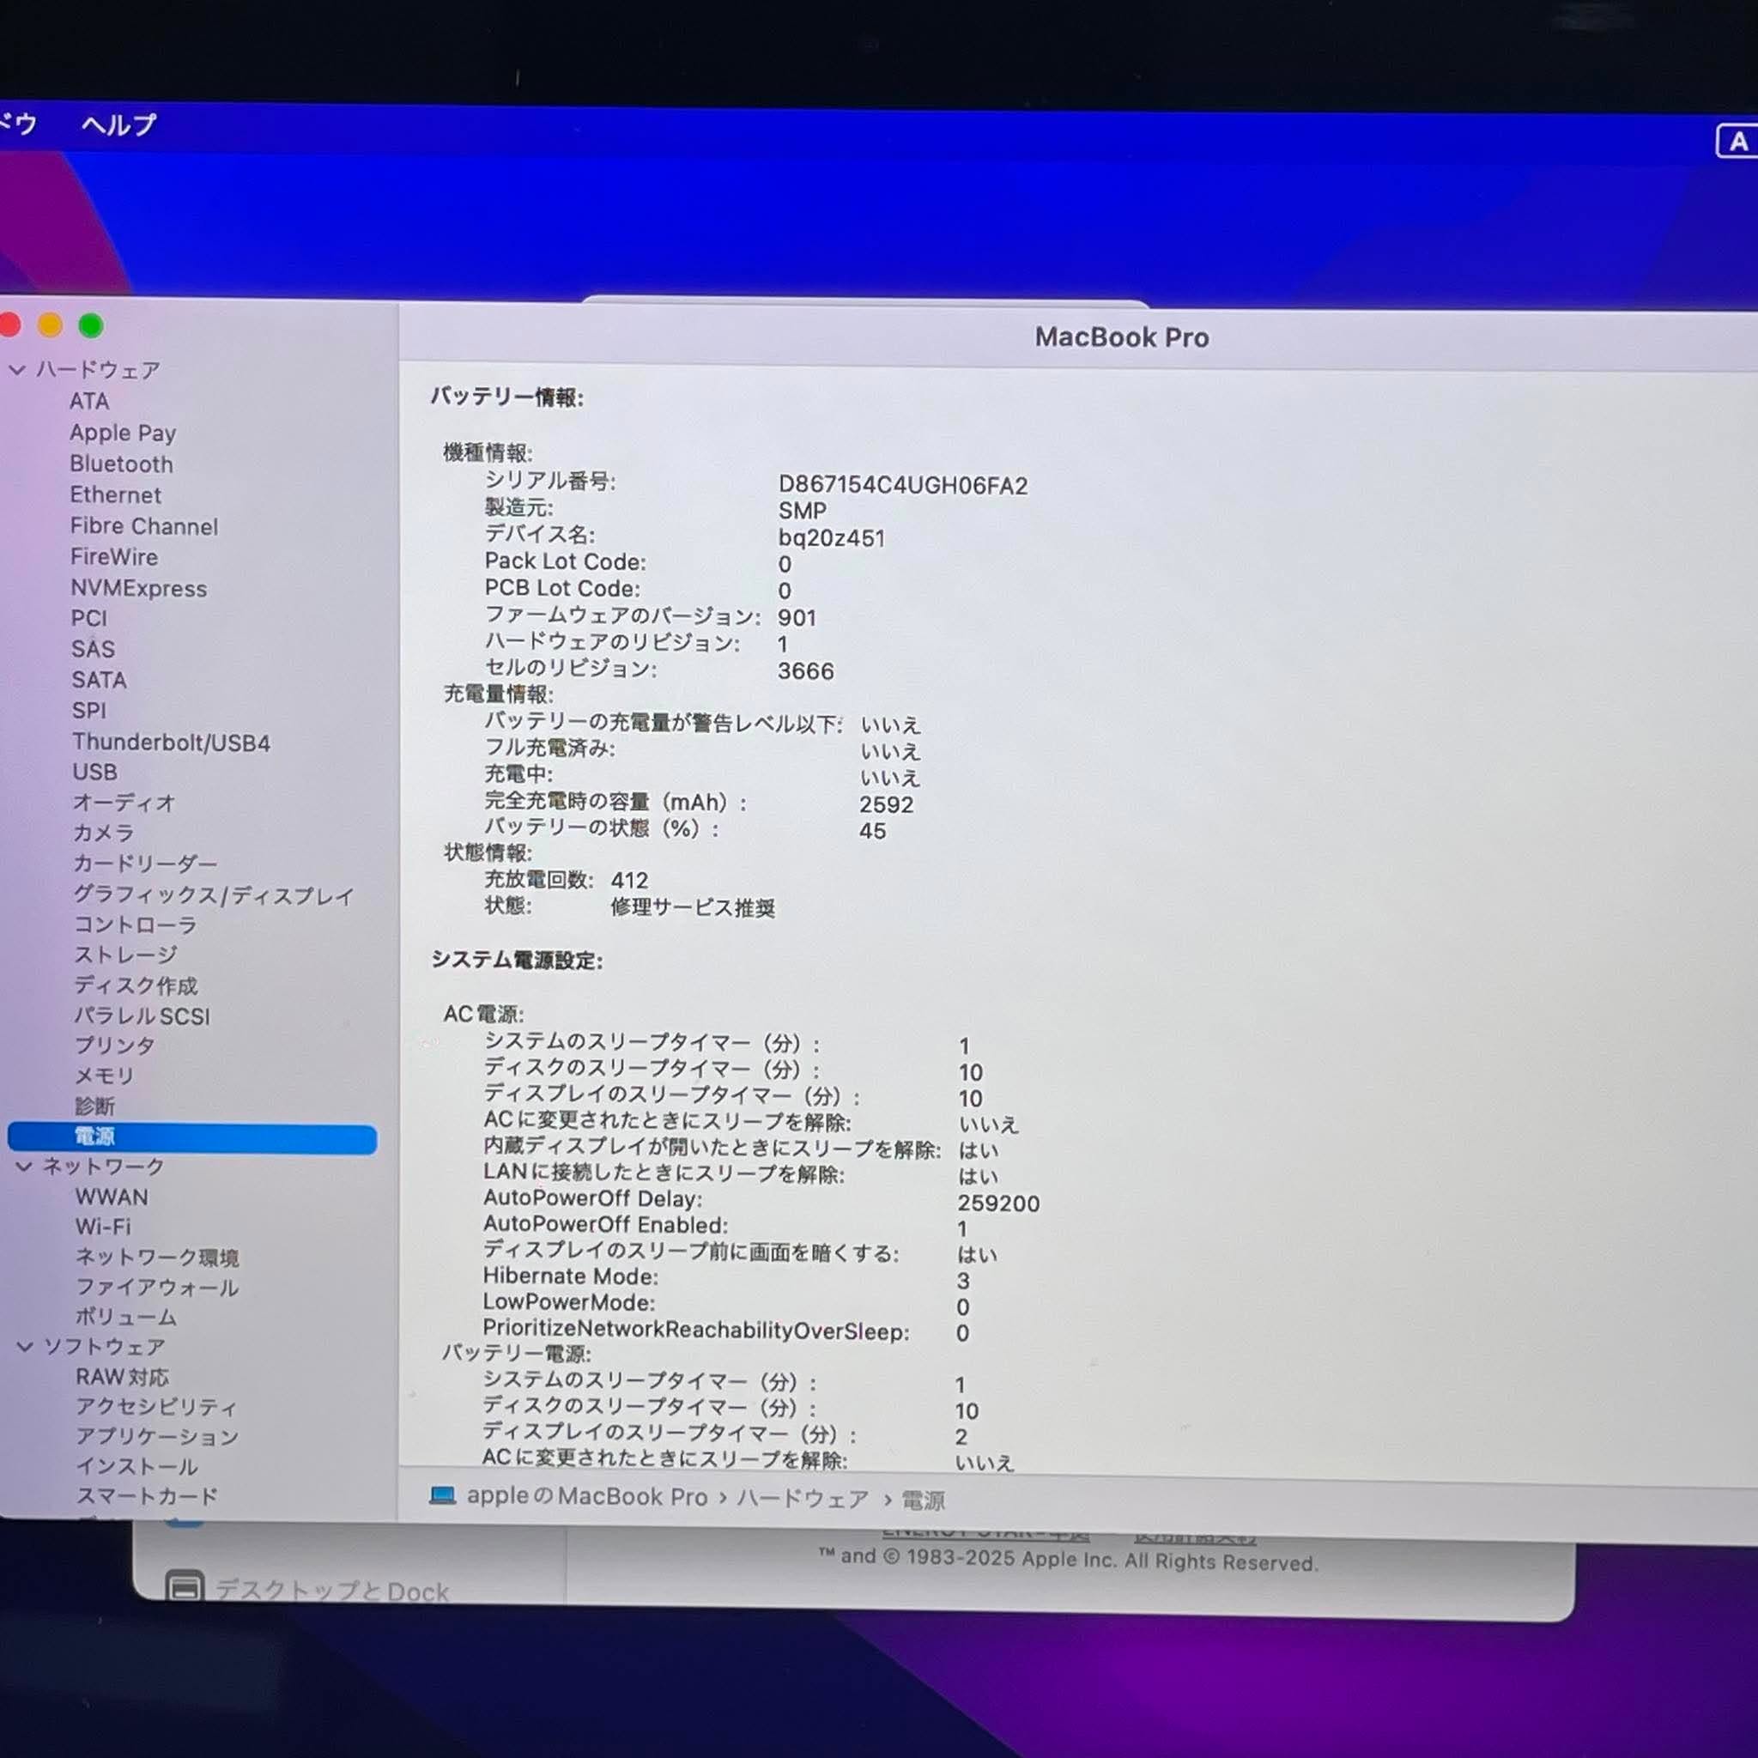Click the full charge capacity value 2592

886,804
